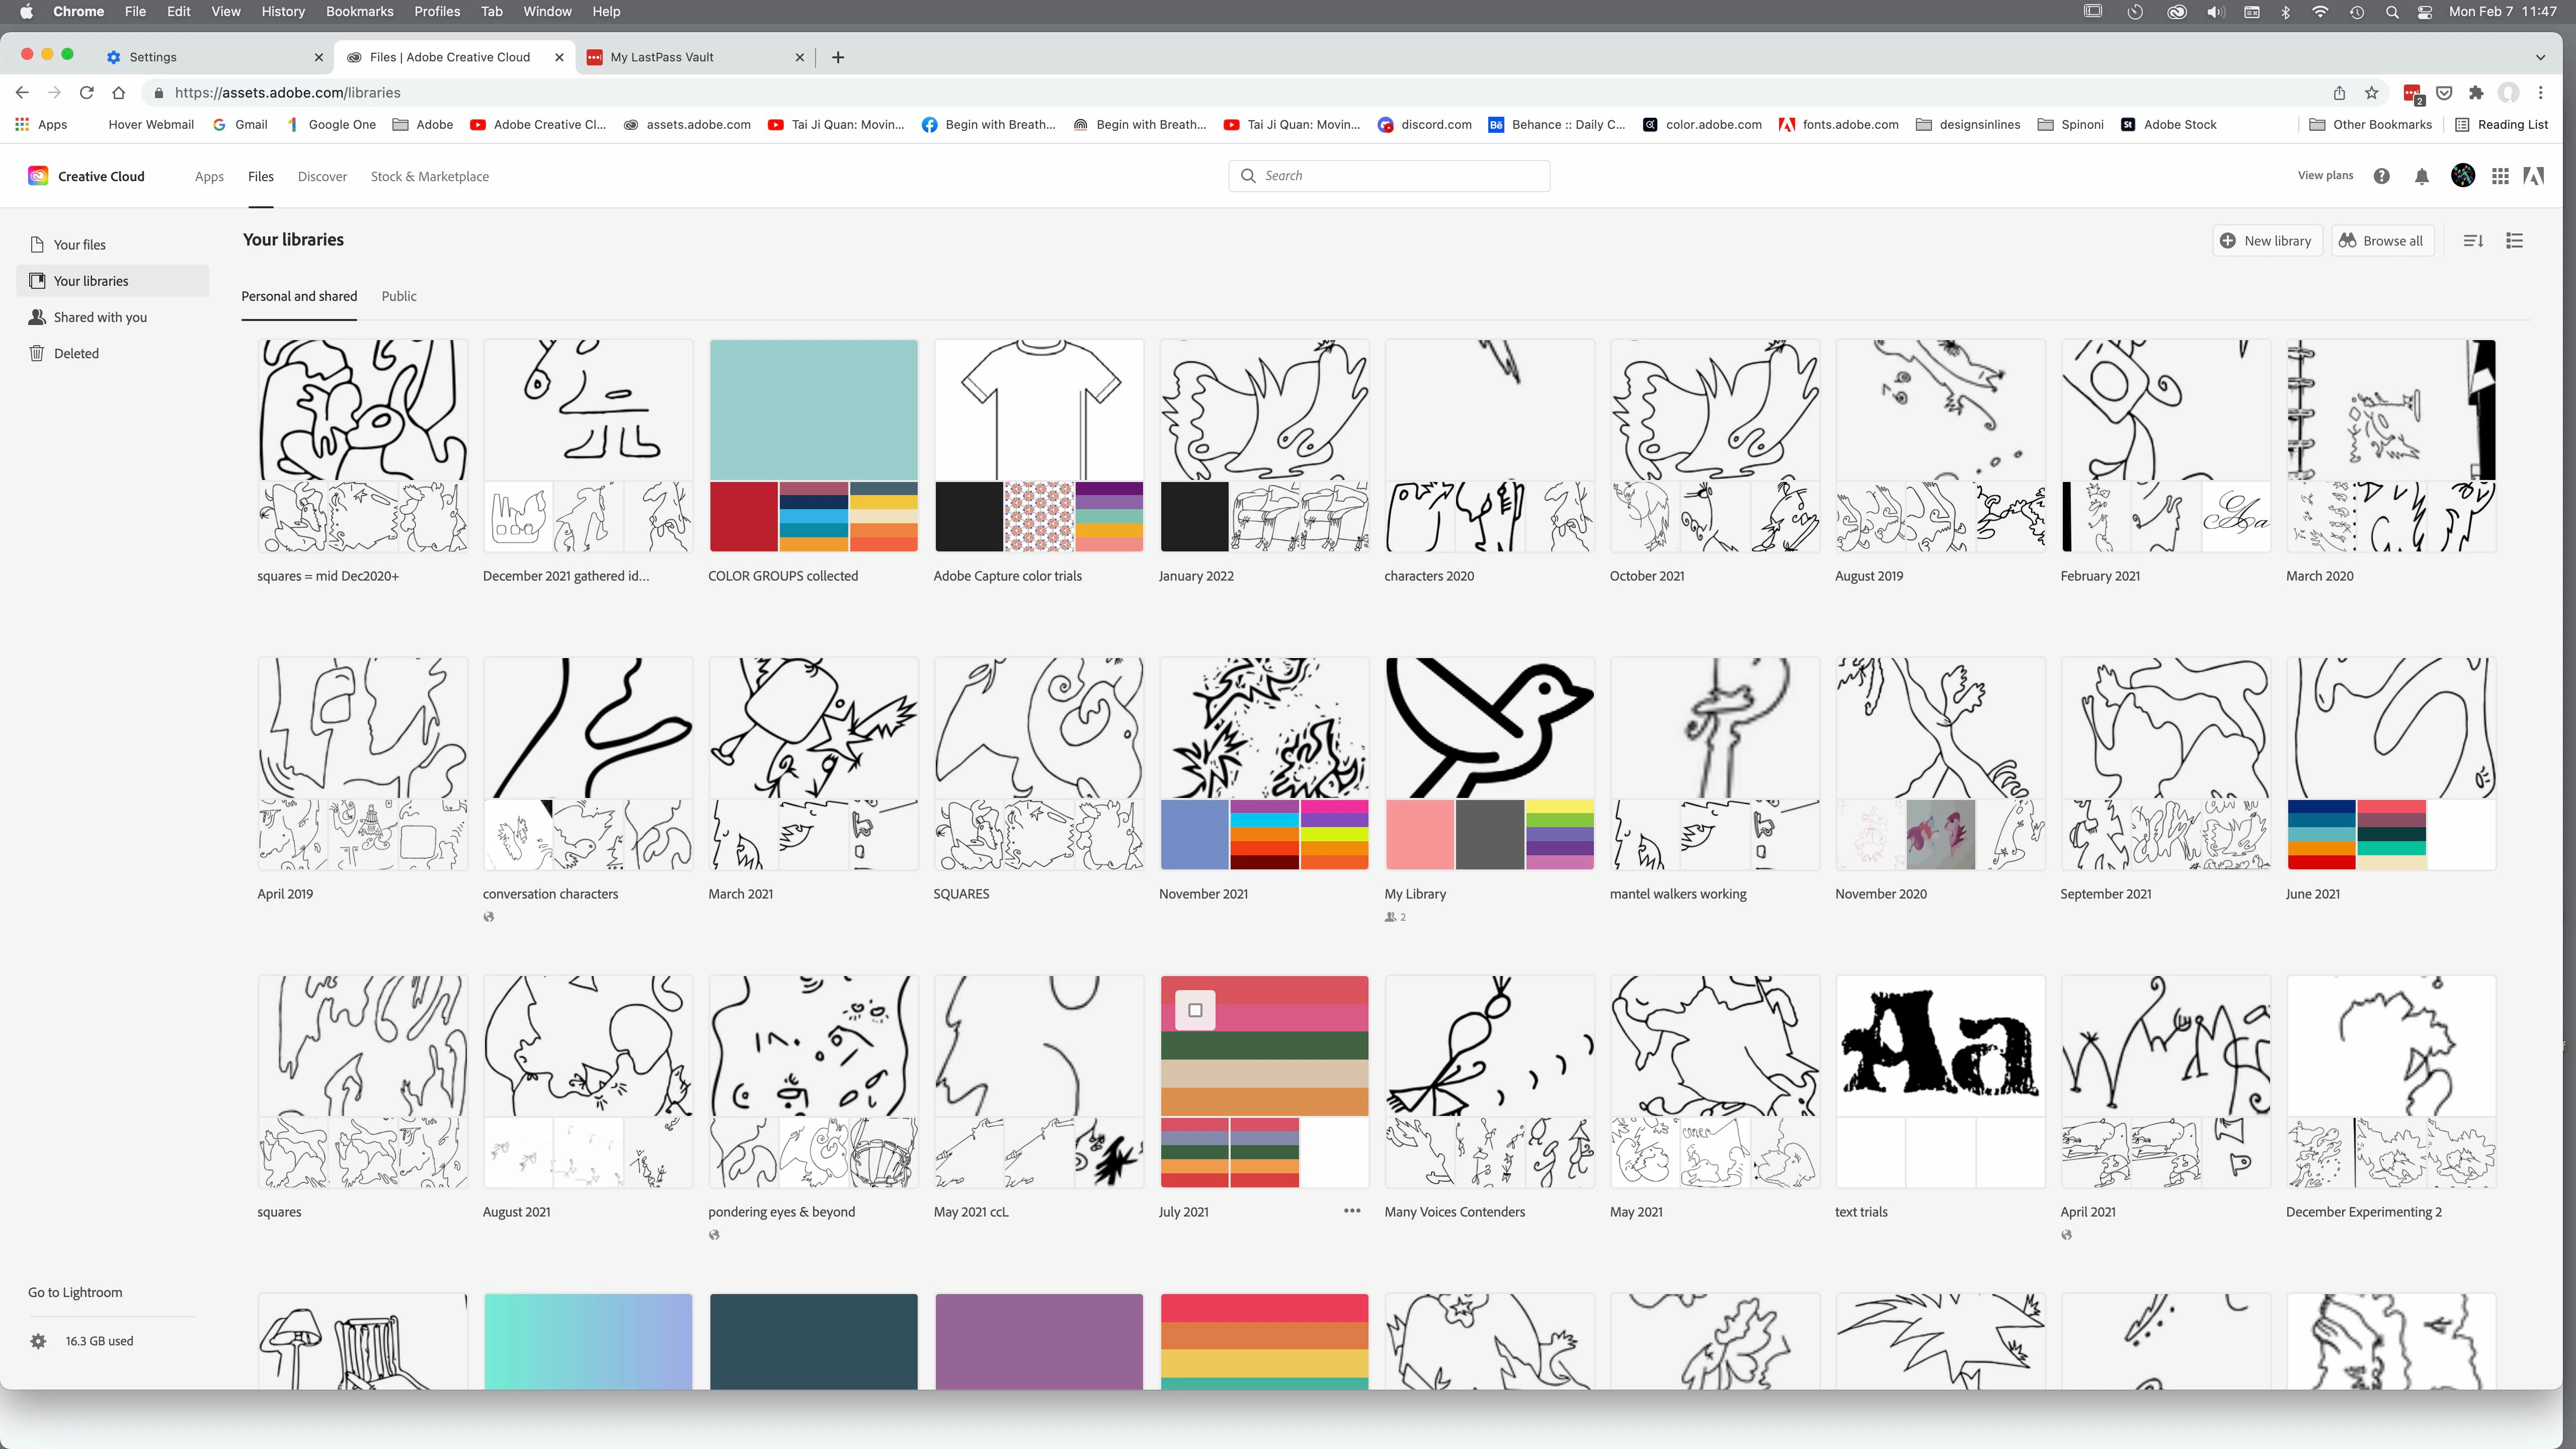Viewport: 2576px width, 1449px height.
Task: Open the Deleted trash folder
Action: coord(76,353)
